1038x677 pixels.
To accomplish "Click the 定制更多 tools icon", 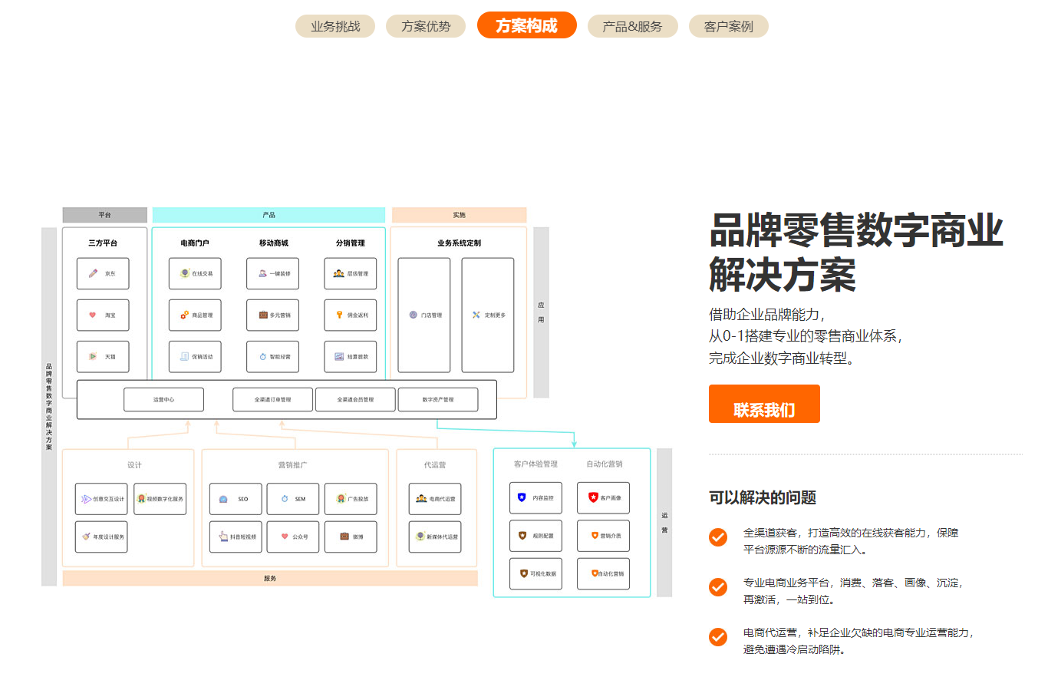I will [476, 315].
